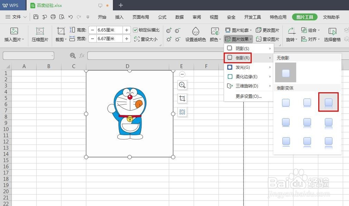
Task: Open the Soft Edges submenu
Action: click(x=248, y=76)
